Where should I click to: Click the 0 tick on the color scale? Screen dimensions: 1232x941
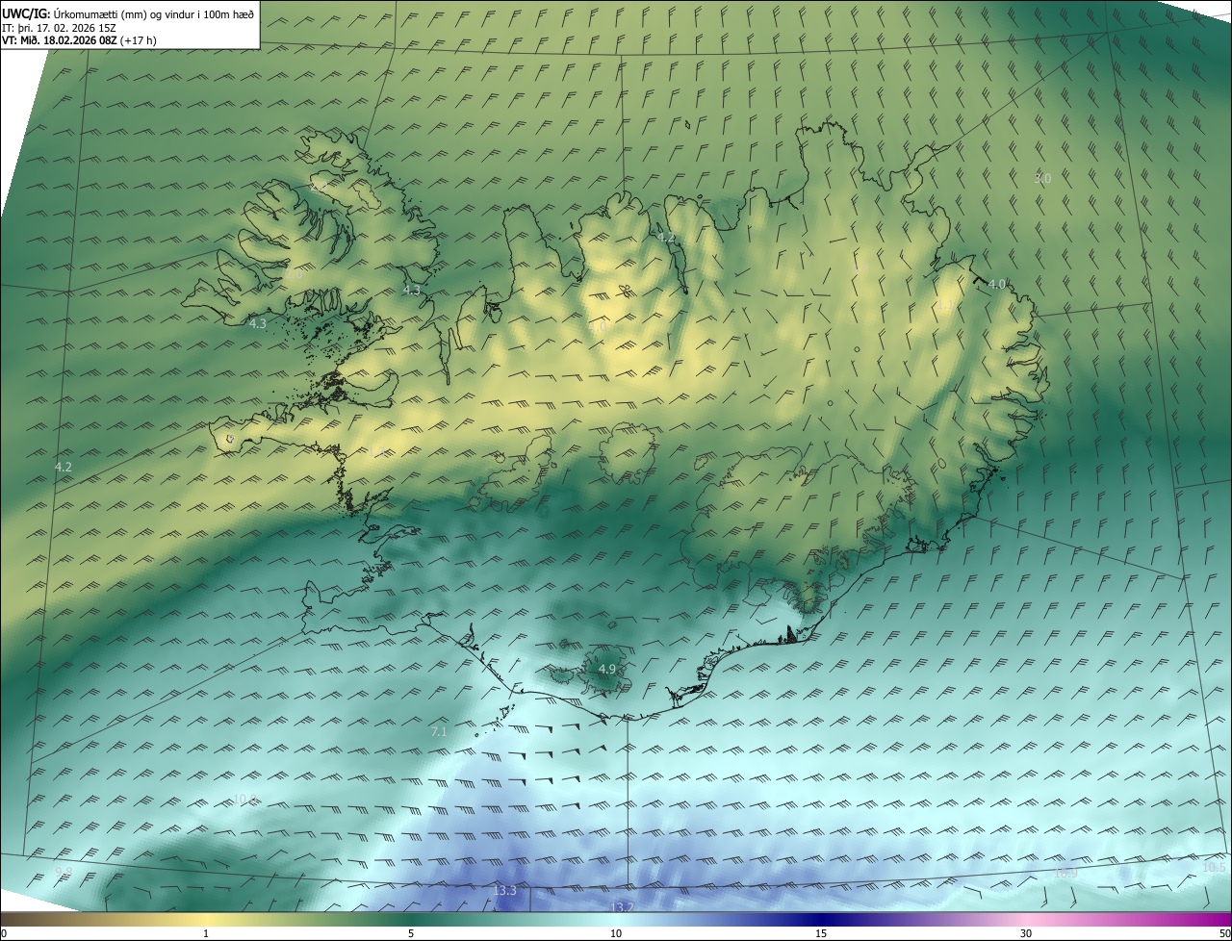4,933
